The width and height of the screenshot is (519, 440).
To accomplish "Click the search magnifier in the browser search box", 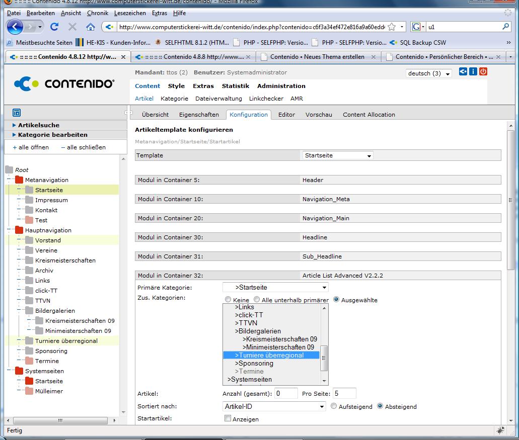I will pos(506,27).
